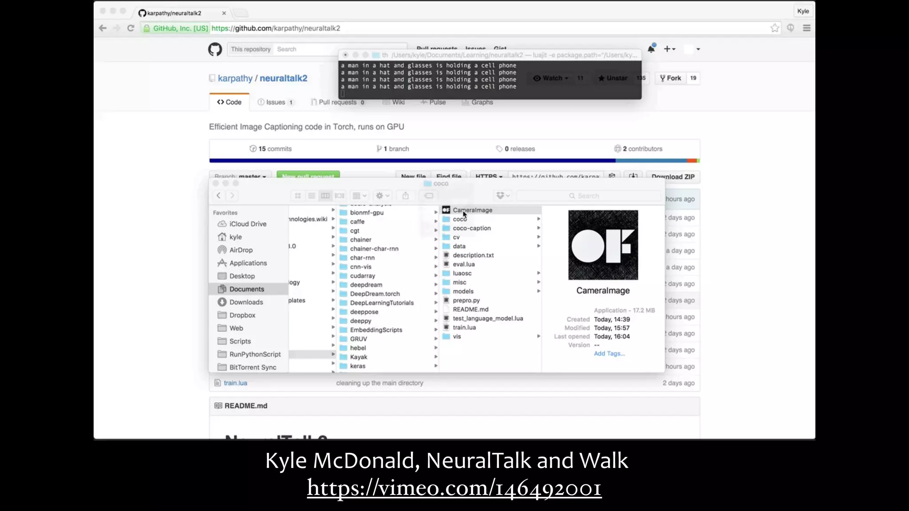Open the GitHub plus create-new dropdown

(x=669, y=49)
